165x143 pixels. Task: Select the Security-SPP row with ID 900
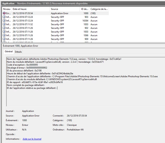pyautogui.click(x=55, y=39)
